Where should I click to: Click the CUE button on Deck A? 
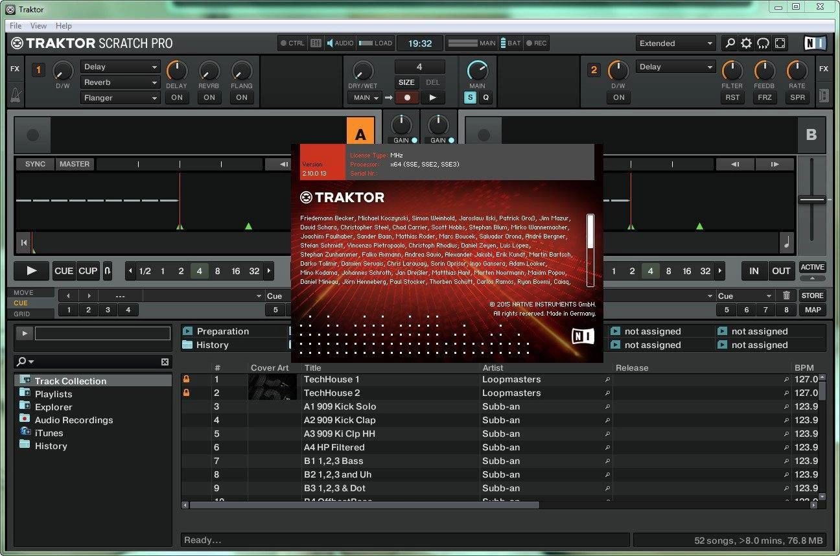(64, 271)
